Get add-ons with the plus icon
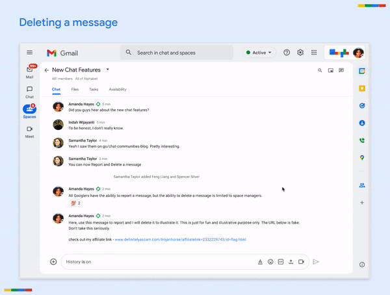 pos(362,203)
